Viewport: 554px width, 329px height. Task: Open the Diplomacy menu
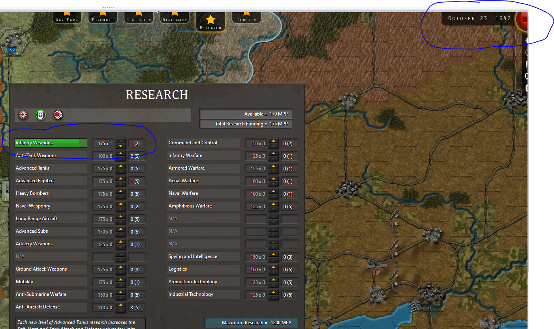[x=175, y=18]
